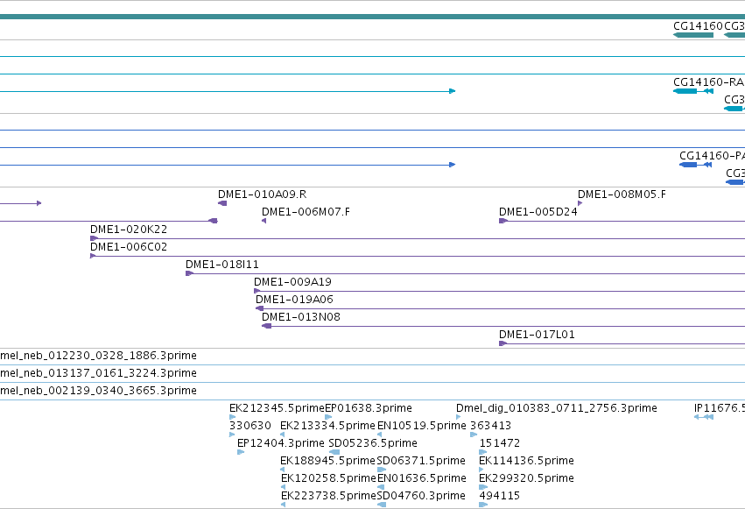Viewport: 745px width, 509px height.
Task: Select the EK213334.5prime EST label
Action: coord(327,427)
